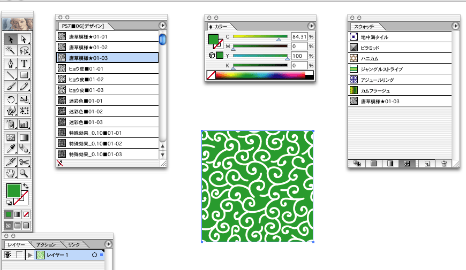The image size is (466, 270).
Task: Switch to the リンク tab
Action: (74, 245)
